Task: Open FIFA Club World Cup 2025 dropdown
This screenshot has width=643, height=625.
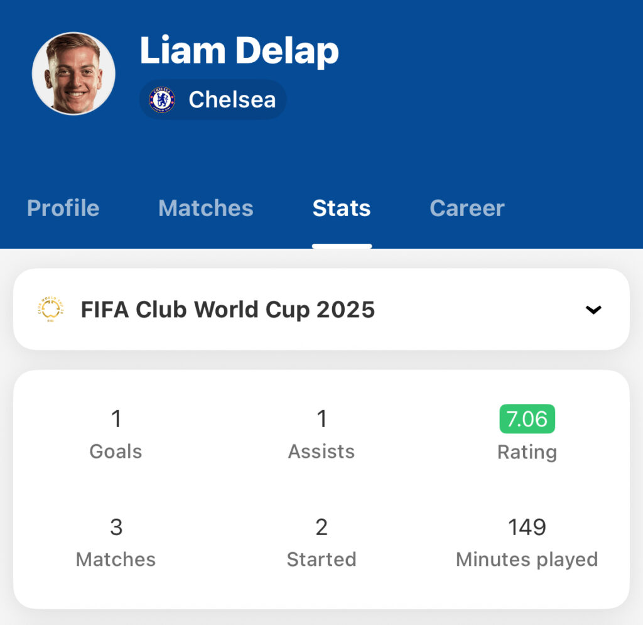Action: 321,309
